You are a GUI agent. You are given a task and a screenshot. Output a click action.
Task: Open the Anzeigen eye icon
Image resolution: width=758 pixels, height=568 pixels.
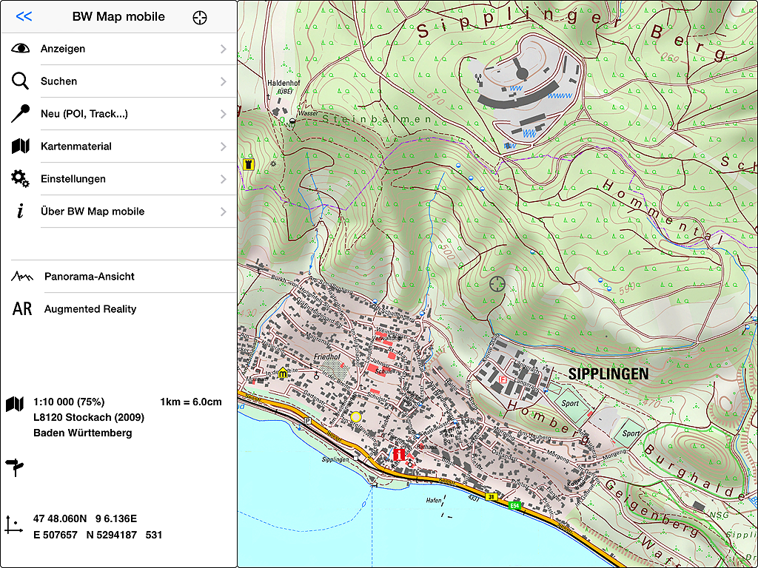point(20,49)
